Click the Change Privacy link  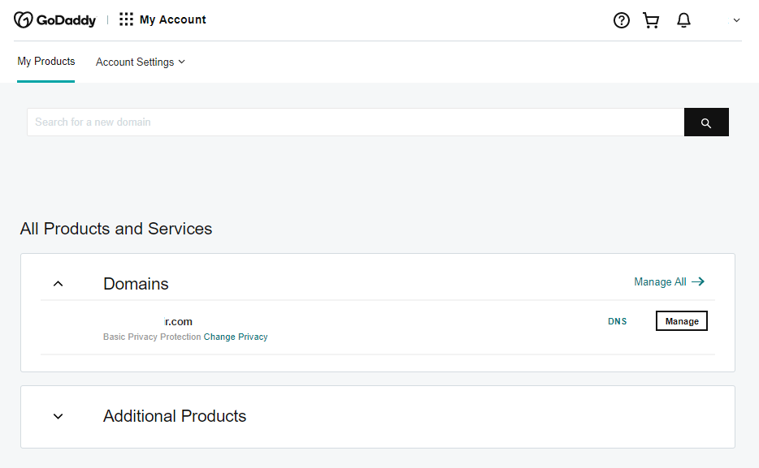coord(236,337)
